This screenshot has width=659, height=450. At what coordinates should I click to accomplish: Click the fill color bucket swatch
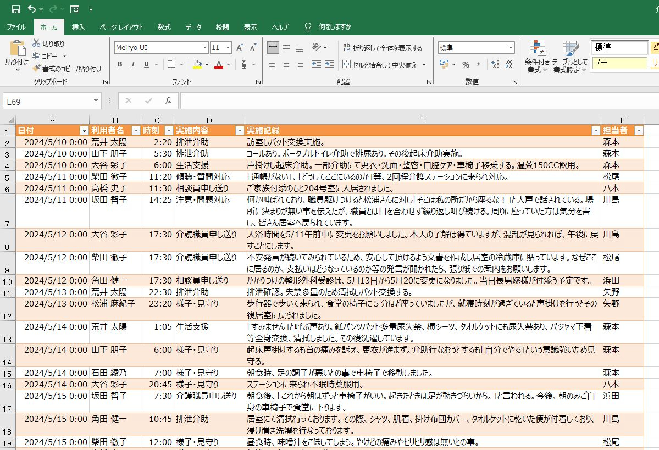[197, 64]
